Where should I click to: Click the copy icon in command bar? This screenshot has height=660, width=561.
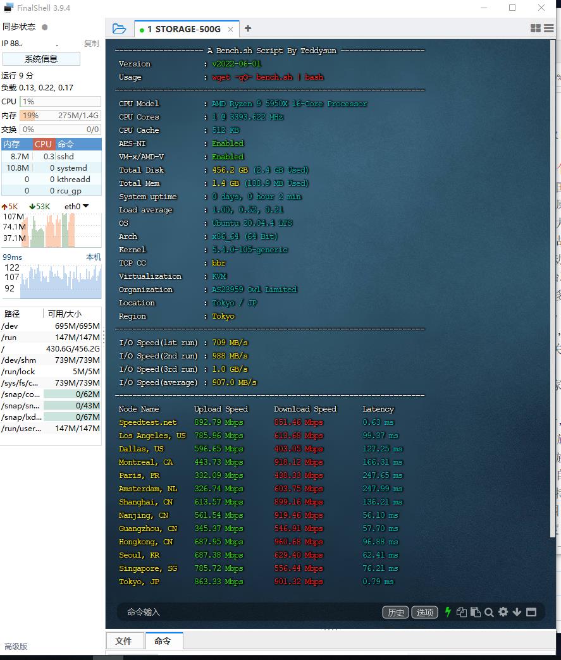[462, 612]
